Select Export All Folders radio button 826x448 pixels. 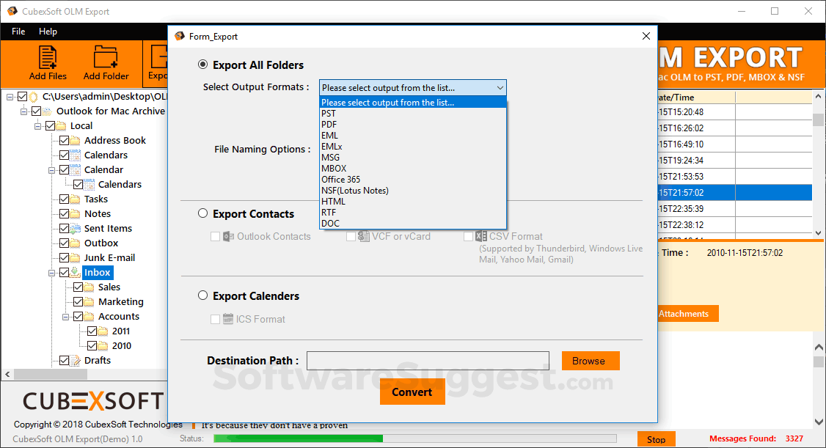[x=202, y=65]
